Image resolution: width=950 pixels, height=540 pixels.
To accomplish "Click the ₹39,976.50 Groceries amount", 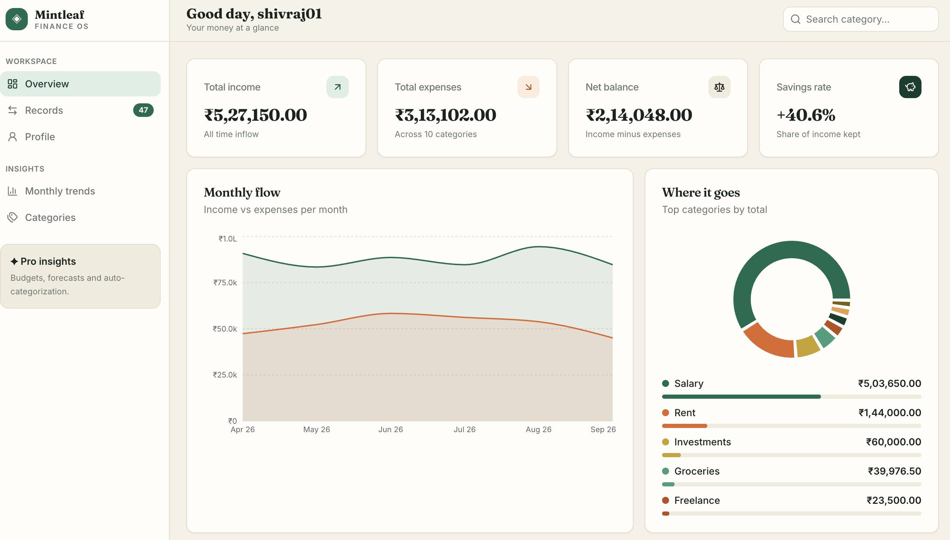I will point(894,471).
